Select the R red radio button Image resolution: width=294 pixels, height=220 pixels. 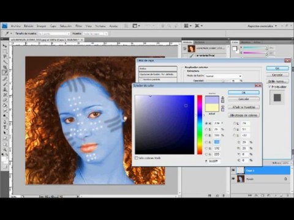click(x=206, y=142)
